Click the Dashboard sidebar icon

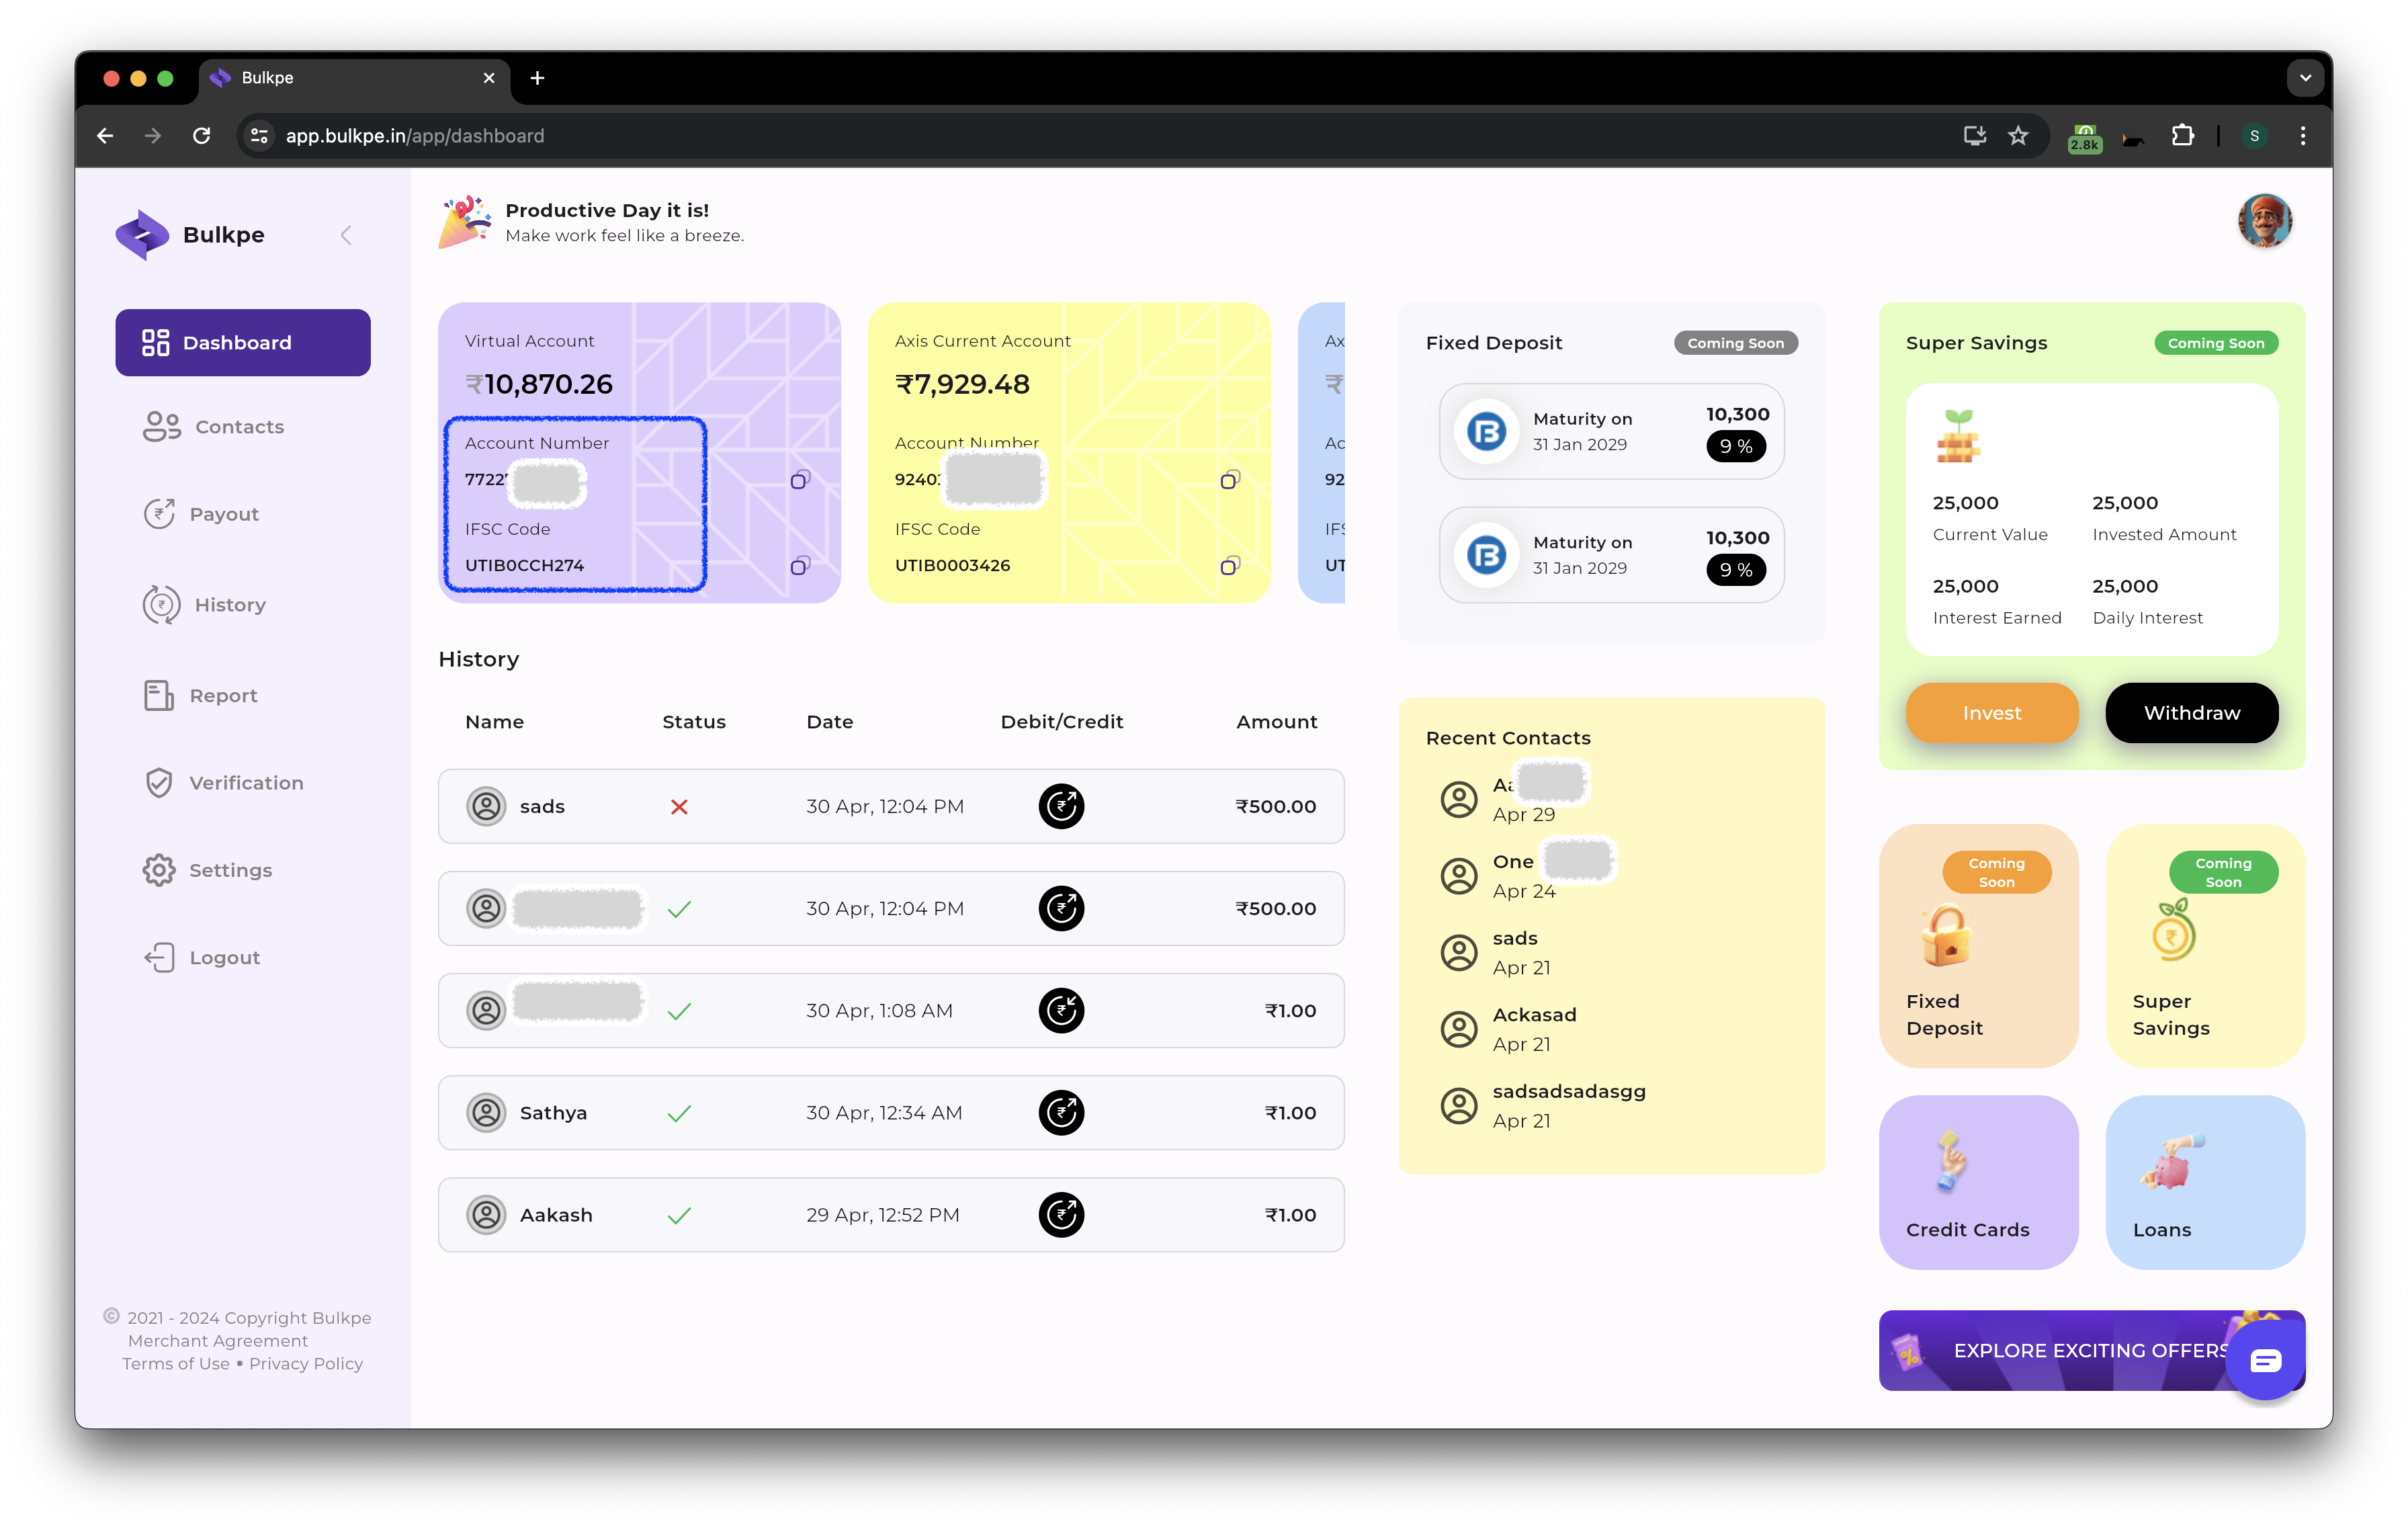[156, 342]
